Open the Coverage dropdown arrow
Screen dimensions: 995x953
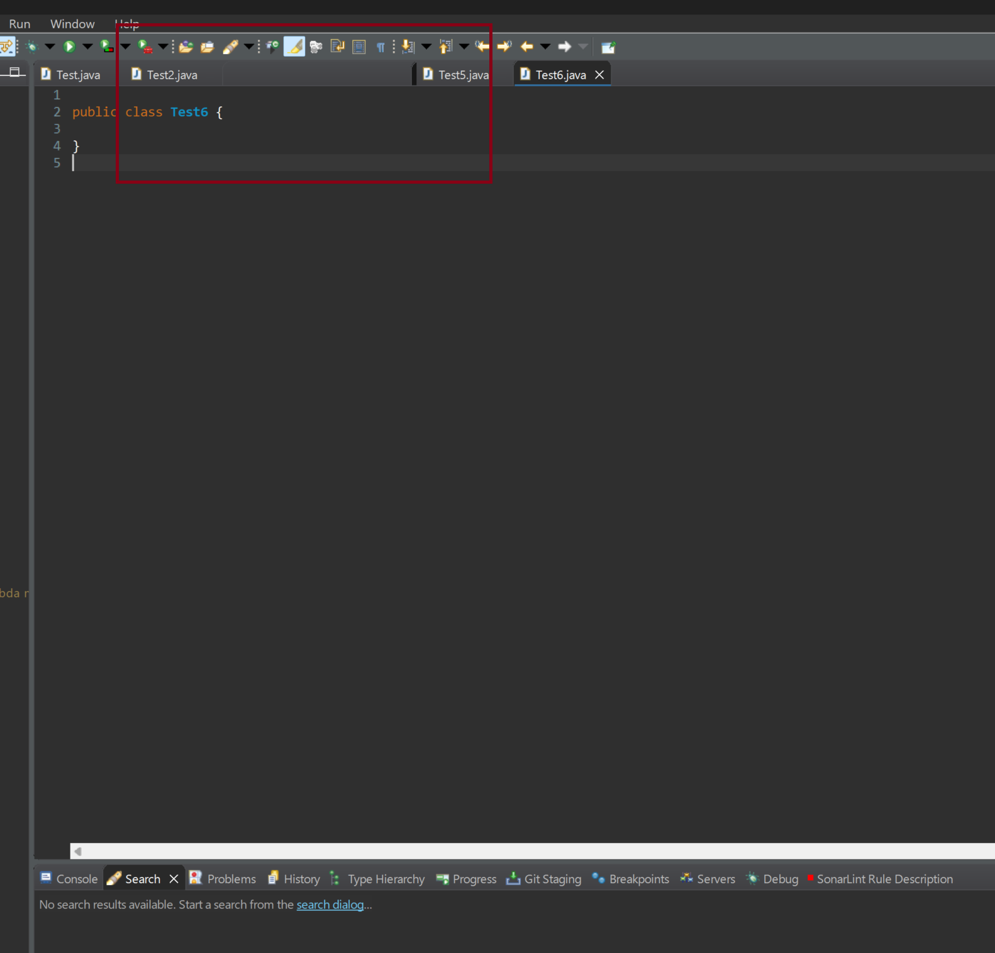[x=125, y=47]
